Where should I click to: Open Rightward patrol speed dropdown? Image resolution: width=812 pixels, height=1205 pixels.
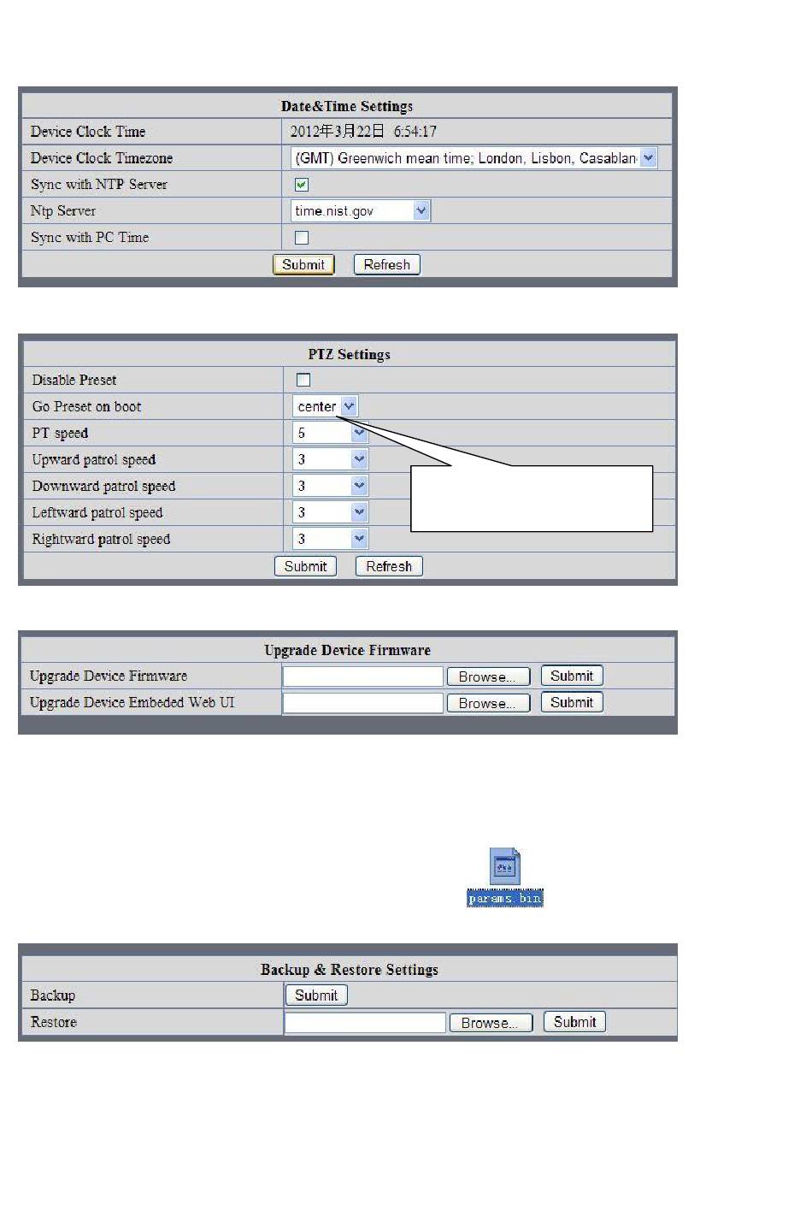coord(330,539)
